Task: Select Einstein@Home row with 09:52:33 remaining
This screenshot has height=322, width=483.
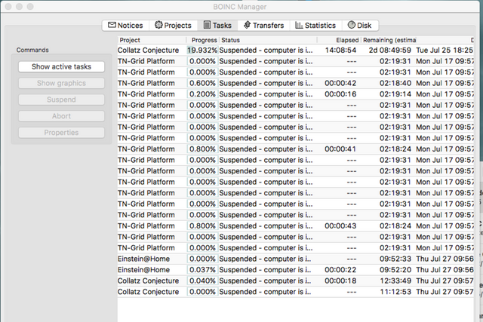Action: coord(295,259)
